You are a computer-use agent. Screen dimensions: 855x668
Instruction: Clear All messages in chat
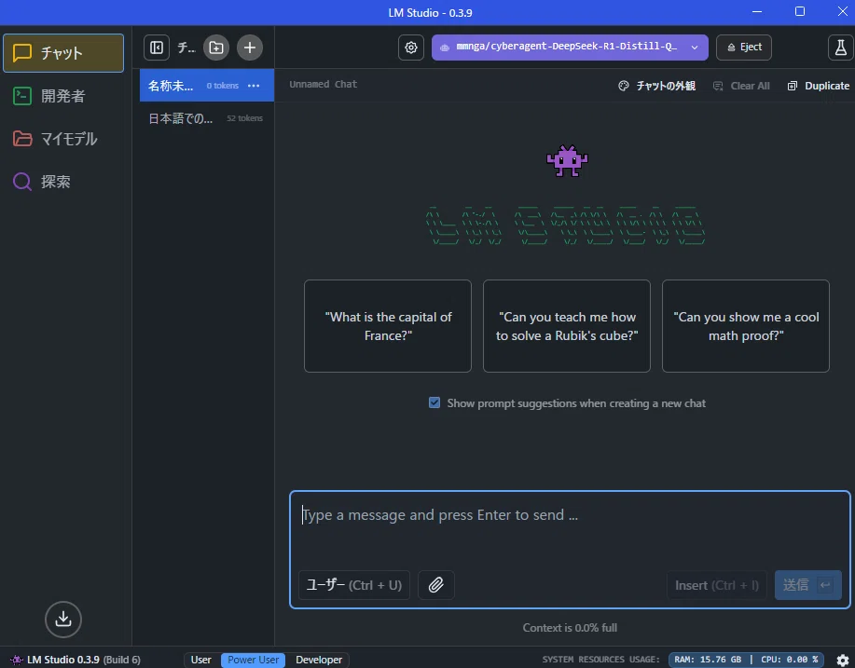(x=741, y=86)
